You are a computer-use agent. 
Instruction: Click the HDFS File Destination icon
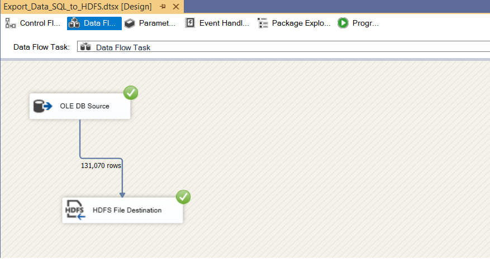coord(75,210)
